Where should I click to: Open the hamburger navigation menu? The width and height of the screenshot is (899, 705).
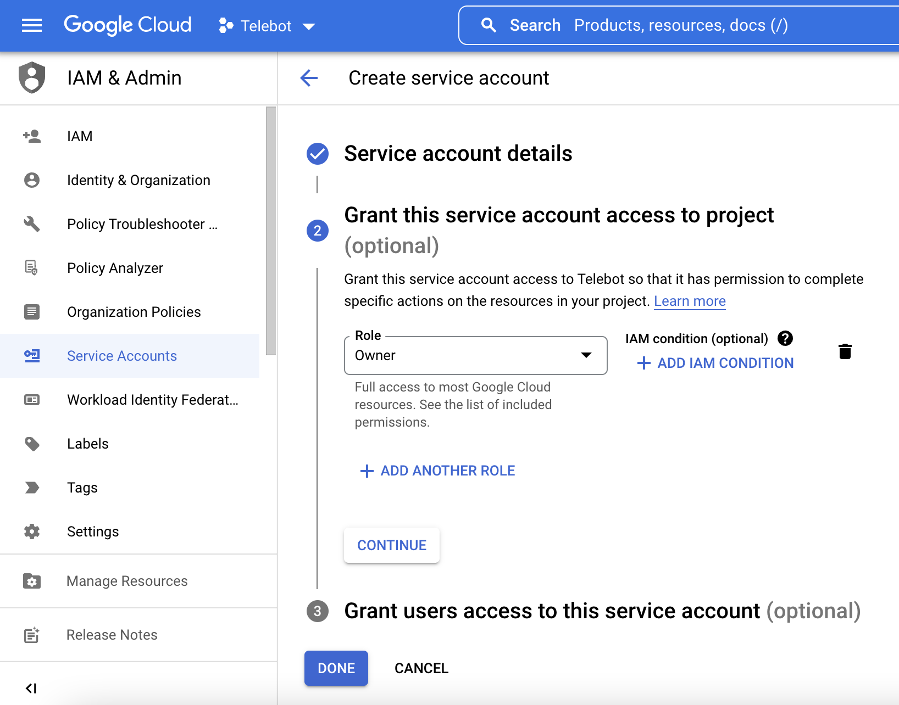(x=31, y=25)
